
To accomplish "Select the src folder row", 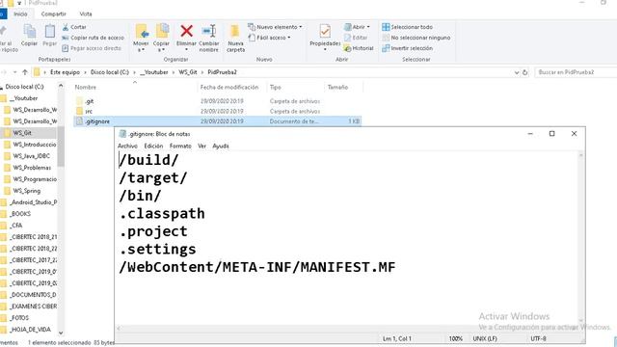I will 217,112.
